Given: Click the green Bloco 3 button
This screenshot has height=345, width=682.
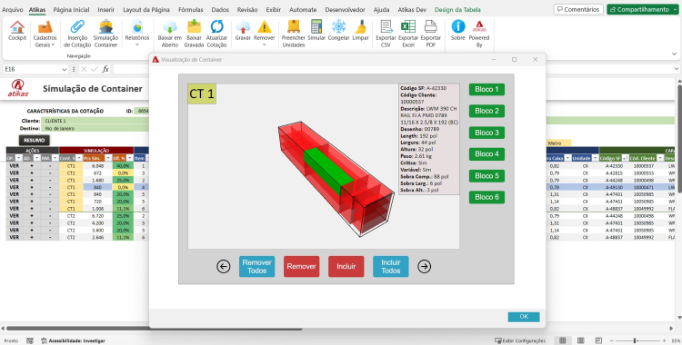Looking at the screenshot, I should 486,133.
